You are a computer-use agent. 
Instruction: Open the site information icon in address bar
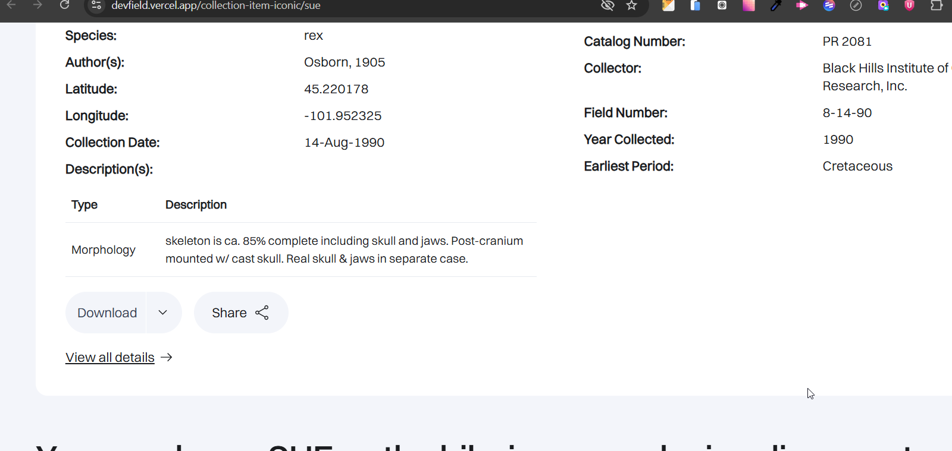tap(96, 5)
